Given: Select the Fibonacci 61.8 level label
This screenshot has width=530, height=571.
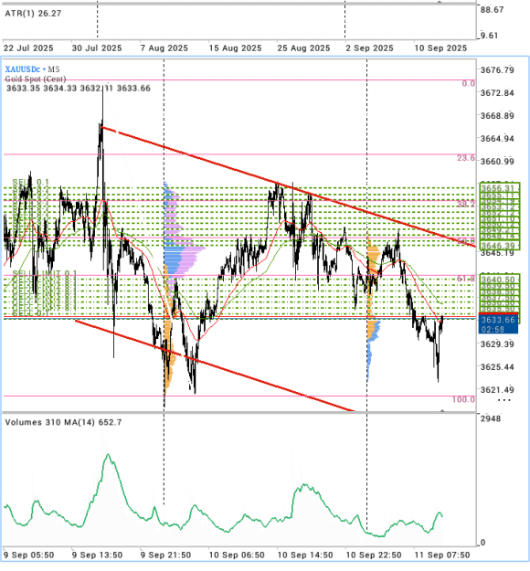Looking at the screenshot, I should (x=466, y=279).
